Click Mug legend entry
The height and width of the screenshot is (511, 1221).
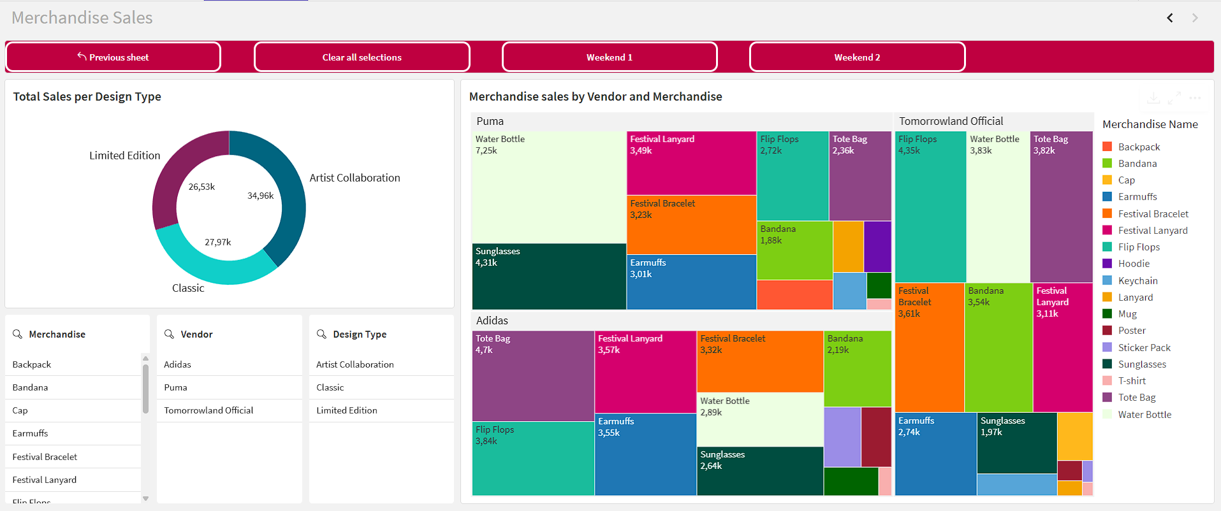coord(1120,313)
